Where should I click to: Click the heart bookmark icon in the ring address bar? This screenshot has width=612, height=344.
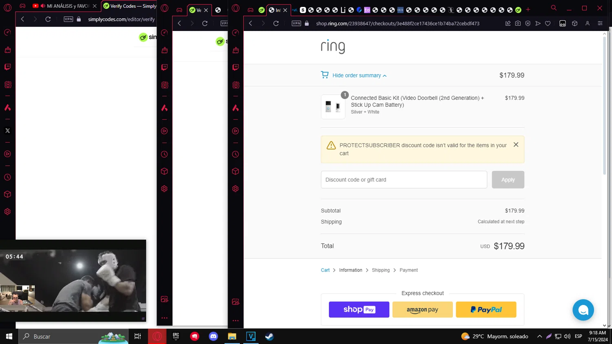(x=548, y=23)
